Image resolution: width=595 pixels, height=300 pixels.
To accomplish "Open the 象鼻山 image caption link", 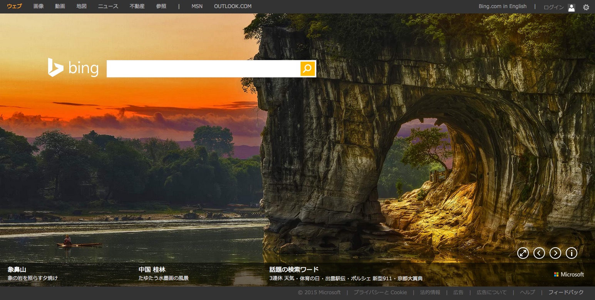I will 17,270.
